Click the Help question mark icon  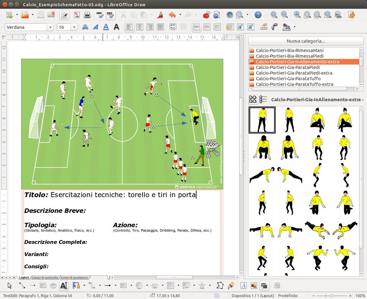(x=258, y=15)
